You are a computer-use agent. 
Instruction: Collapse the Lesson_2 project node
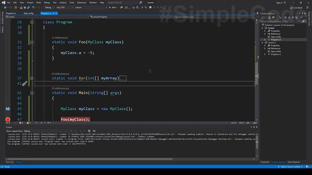coord(262,43)
